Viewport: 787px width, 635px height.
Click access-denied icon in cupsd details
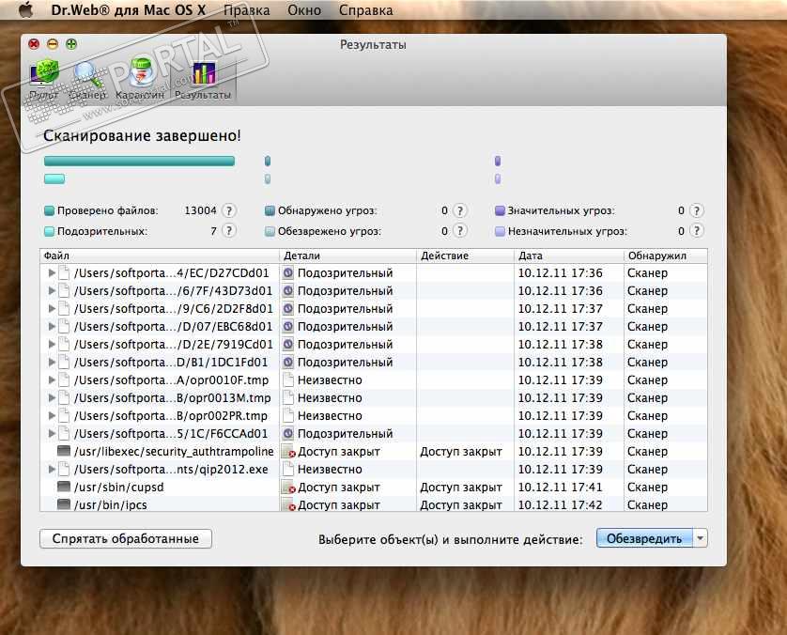click(288, 488)
